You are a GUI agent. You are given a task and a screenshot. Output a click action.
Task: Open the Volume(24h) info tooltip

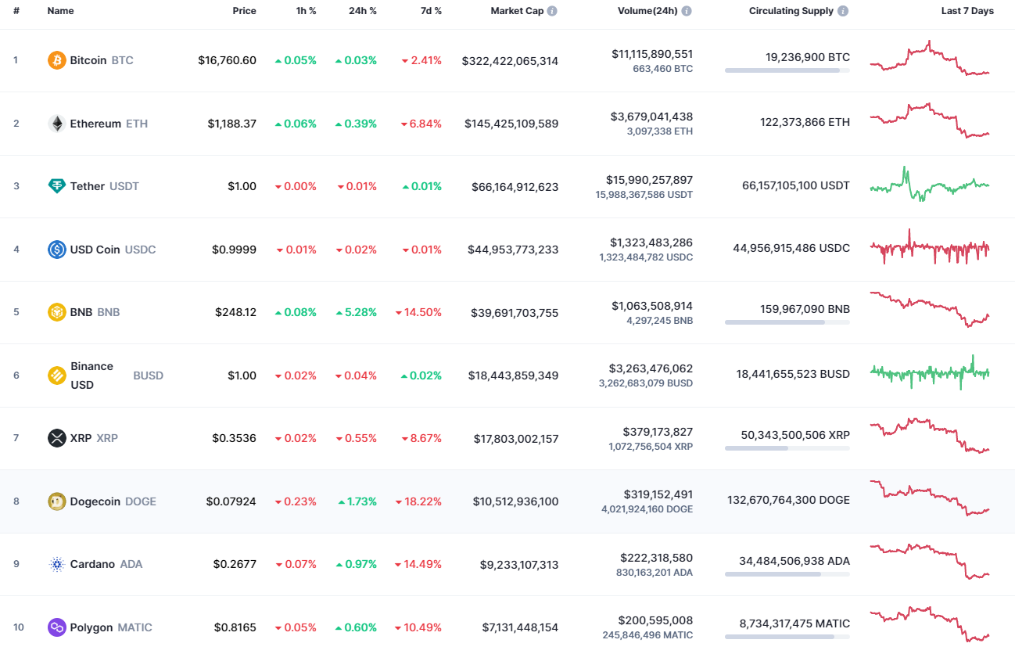[x=686, y=10]
